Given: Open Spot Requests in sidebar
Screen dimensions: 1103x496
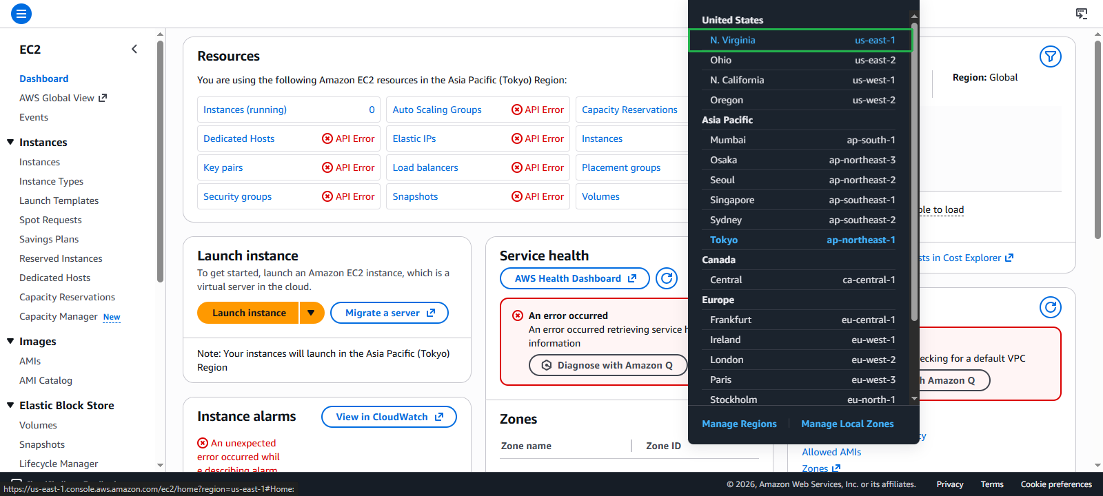Looking at the screenshot, I should click(x=50, y=220).
